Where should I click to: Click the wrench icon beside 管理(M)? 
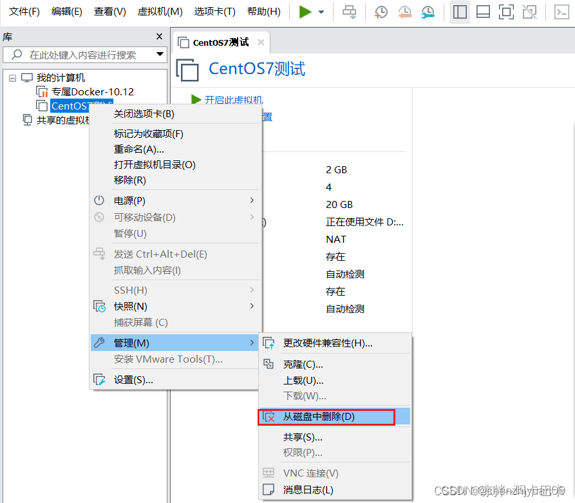point(99,343)
